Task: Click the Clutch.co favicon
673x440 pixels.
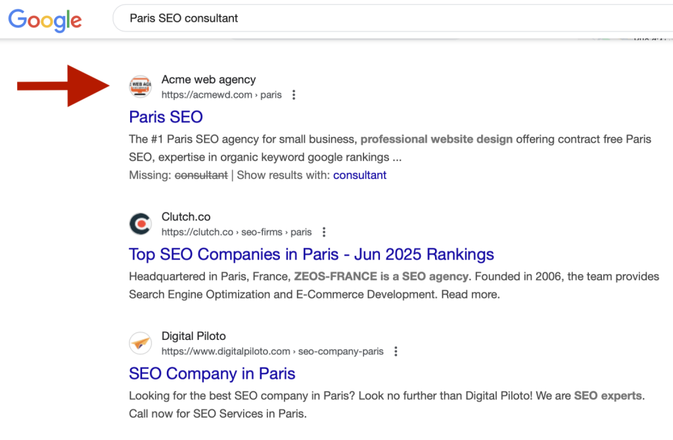Action: [141, 224]
